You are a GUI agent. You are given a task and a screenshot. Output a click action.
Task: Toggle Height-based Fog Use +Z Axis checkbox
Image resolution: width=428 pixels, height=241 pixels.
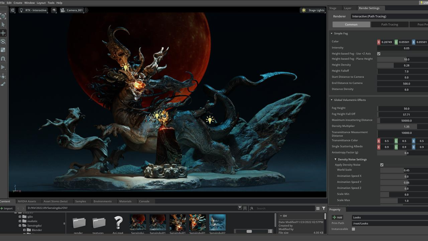pos(378,54)
